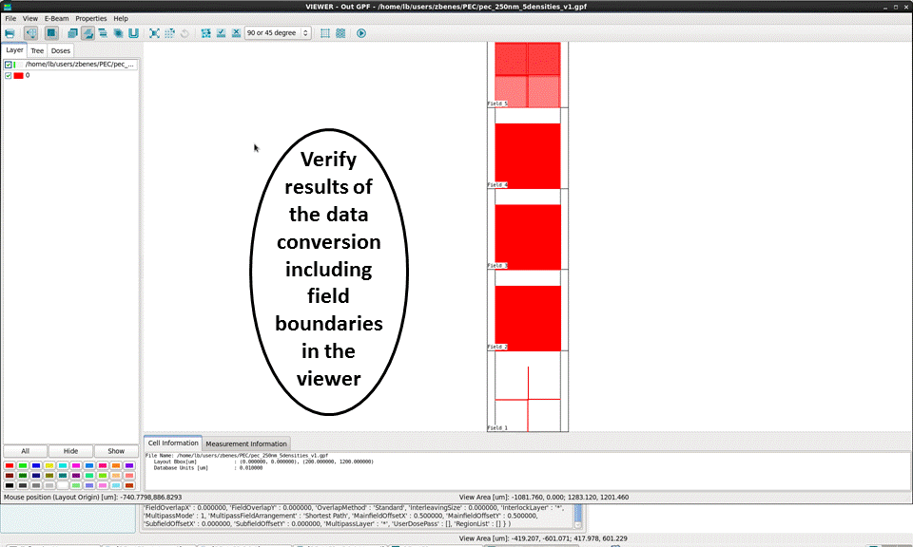Click the icon left of the angle dropdown
Image resolution: width=913 pixels, height=547 pixels.
236,33
